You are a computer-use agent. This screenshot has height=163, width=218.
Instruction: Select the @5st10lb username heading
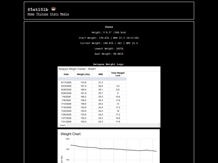pos(38,9)
